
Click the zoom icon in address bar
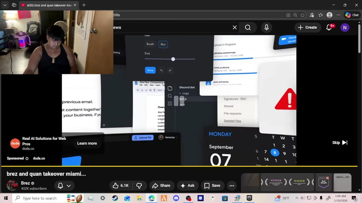[295, 15]
